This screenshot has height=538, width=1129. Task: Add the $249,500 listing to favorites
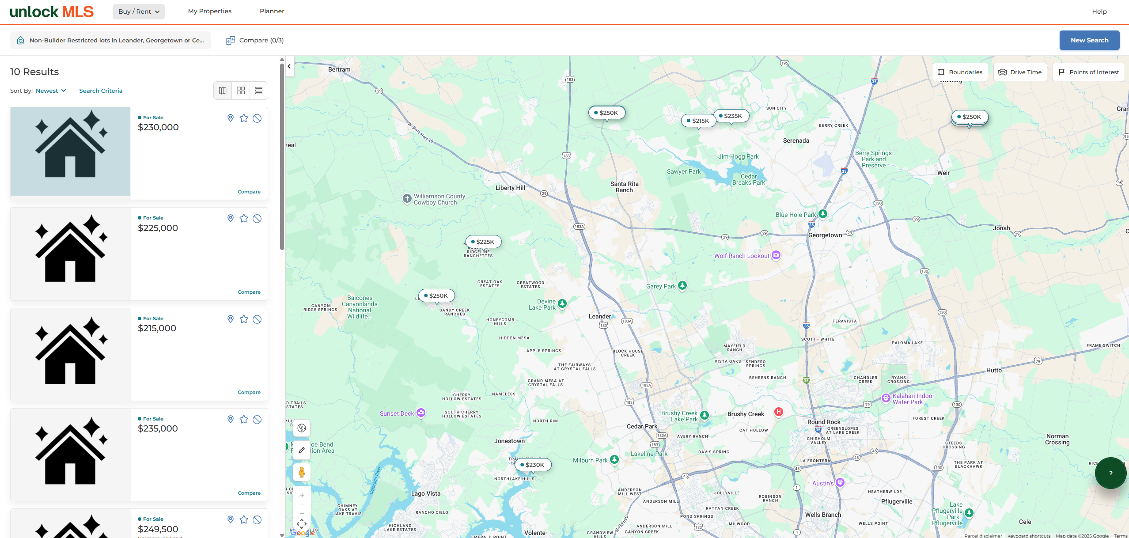coord(244,519)
